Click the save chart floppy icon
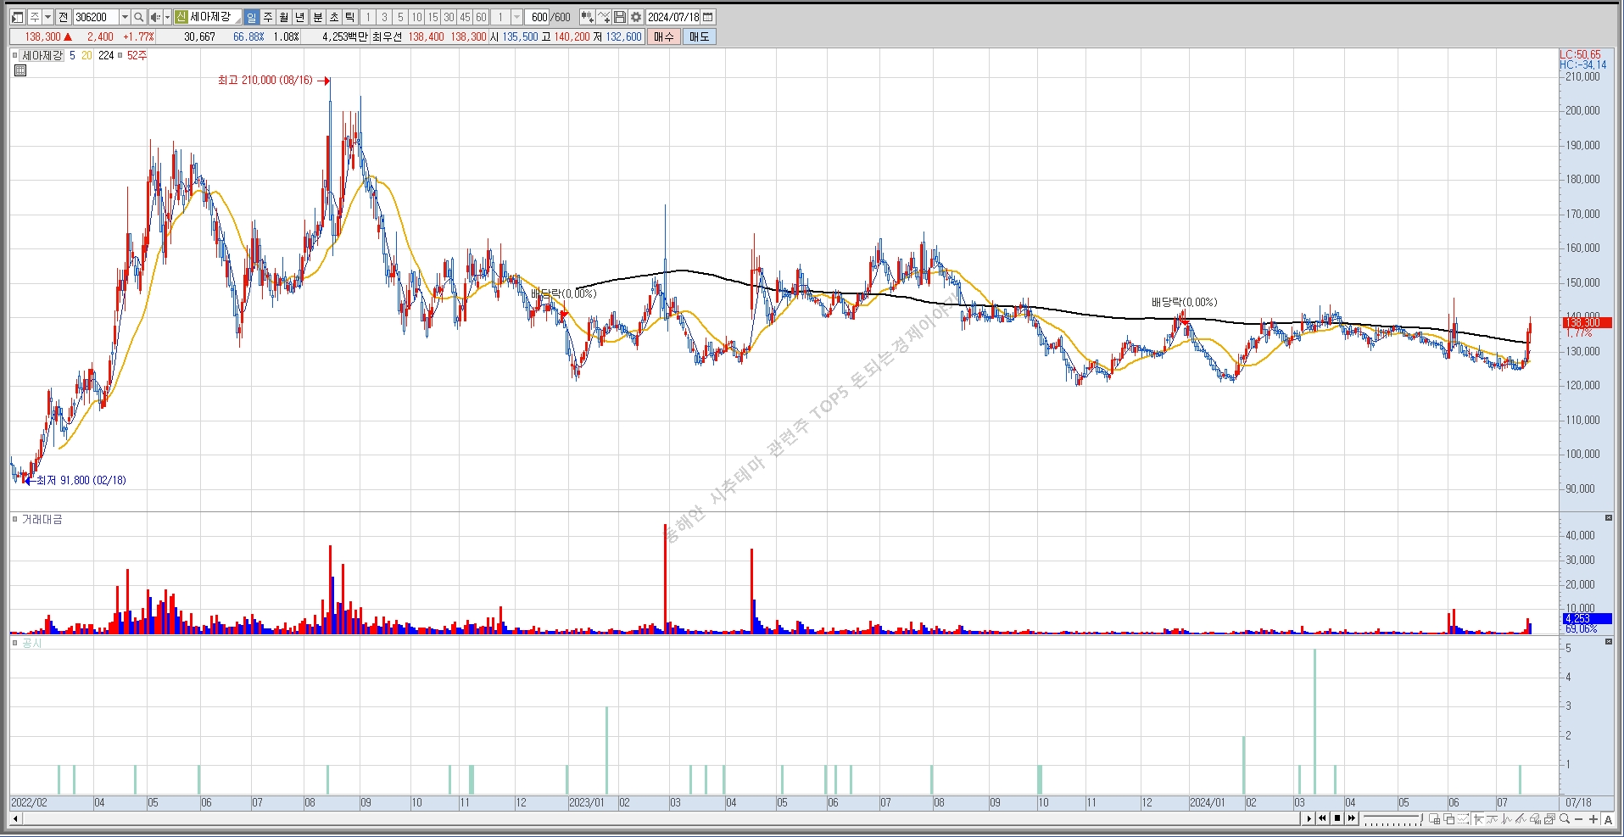 tap(620, 17)
